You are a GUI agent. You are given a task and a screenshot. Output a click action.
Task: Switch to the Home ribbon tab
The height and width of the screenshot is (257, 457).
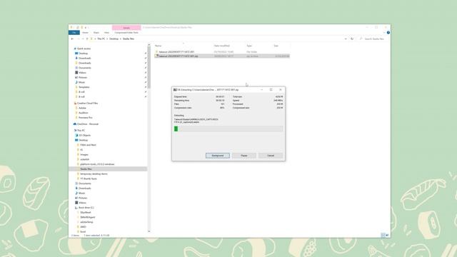point(85,32)
